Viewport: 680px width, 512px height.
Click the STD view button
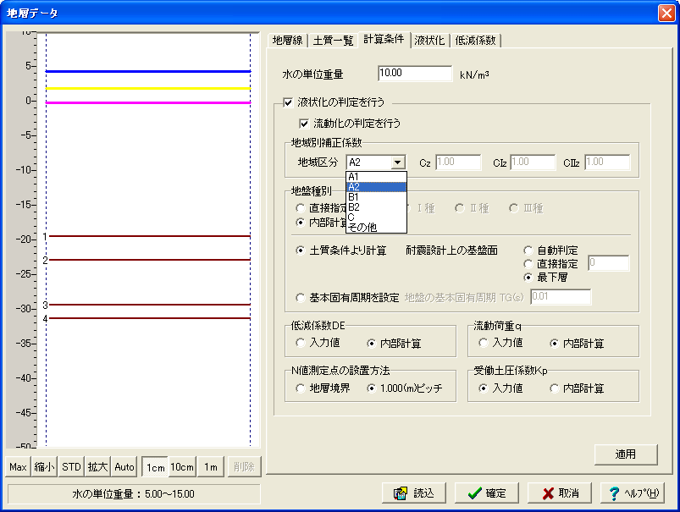tap(71, 467)
